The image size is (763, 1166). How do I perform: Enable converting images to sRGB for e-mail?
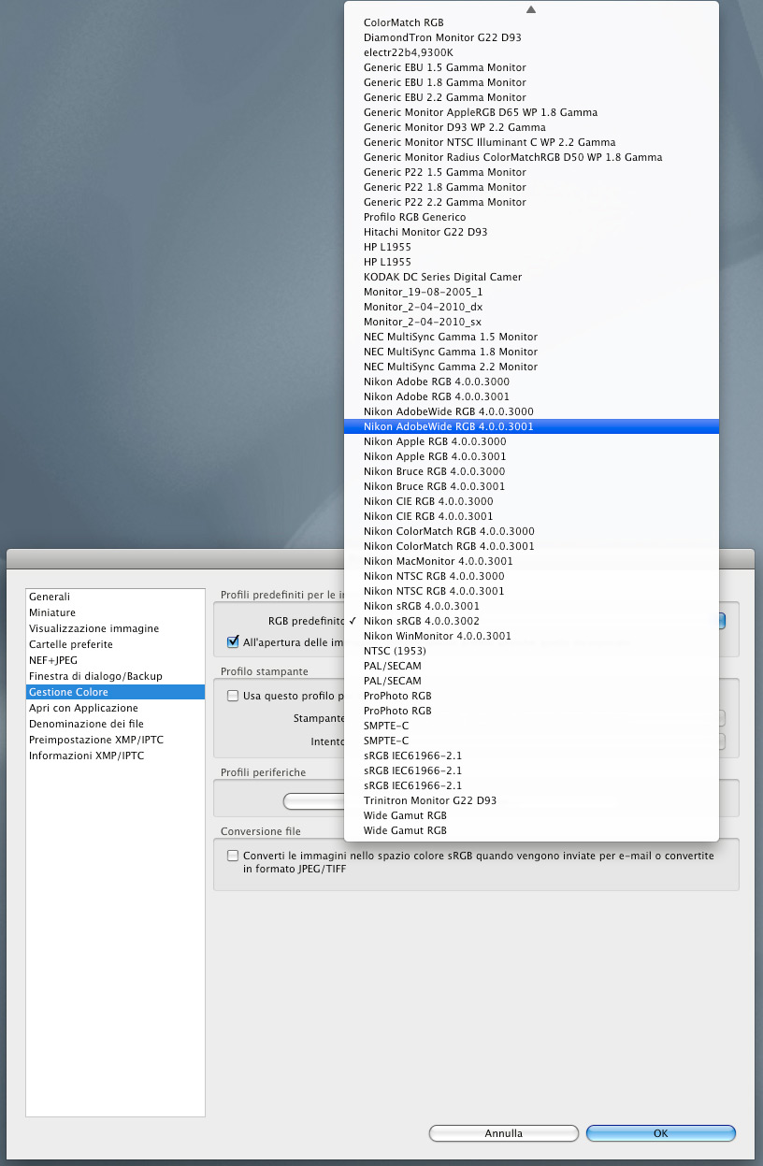pyautogui.click(x=233, y=856)
